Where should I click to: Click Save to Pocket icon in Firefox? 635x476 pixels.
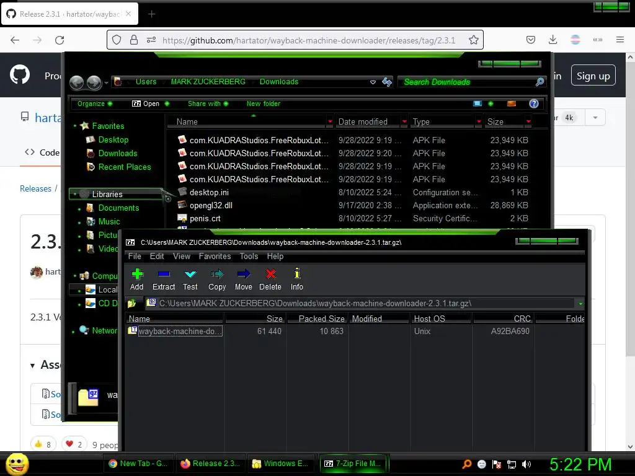(x=531, y=40)
